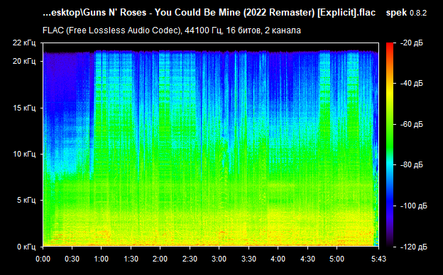Click the -100 дБ legend label
The width and height of the screenshot is (443, 275).
(414, 206)
